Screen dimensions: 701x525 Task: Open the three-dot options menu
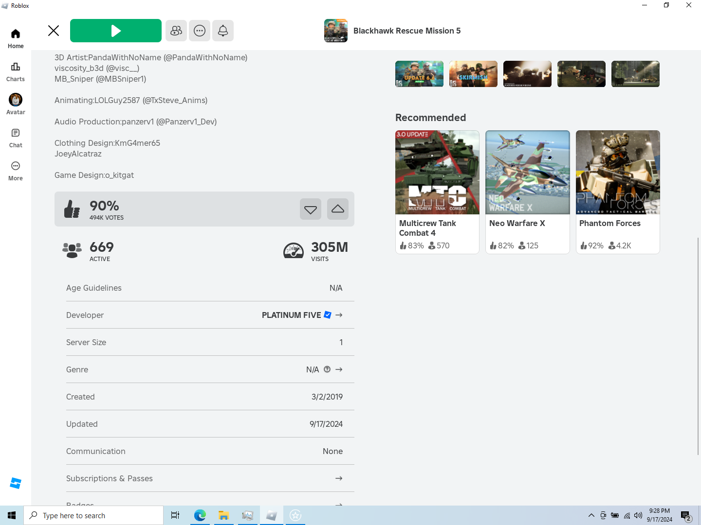[x=200, y=31]
